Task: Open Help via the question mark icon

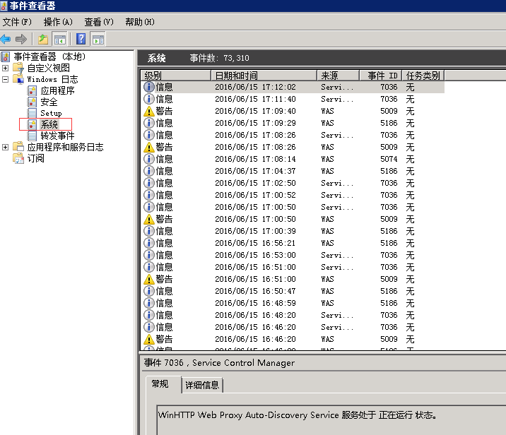Action: pyautogui.click(x=81, y=40)
